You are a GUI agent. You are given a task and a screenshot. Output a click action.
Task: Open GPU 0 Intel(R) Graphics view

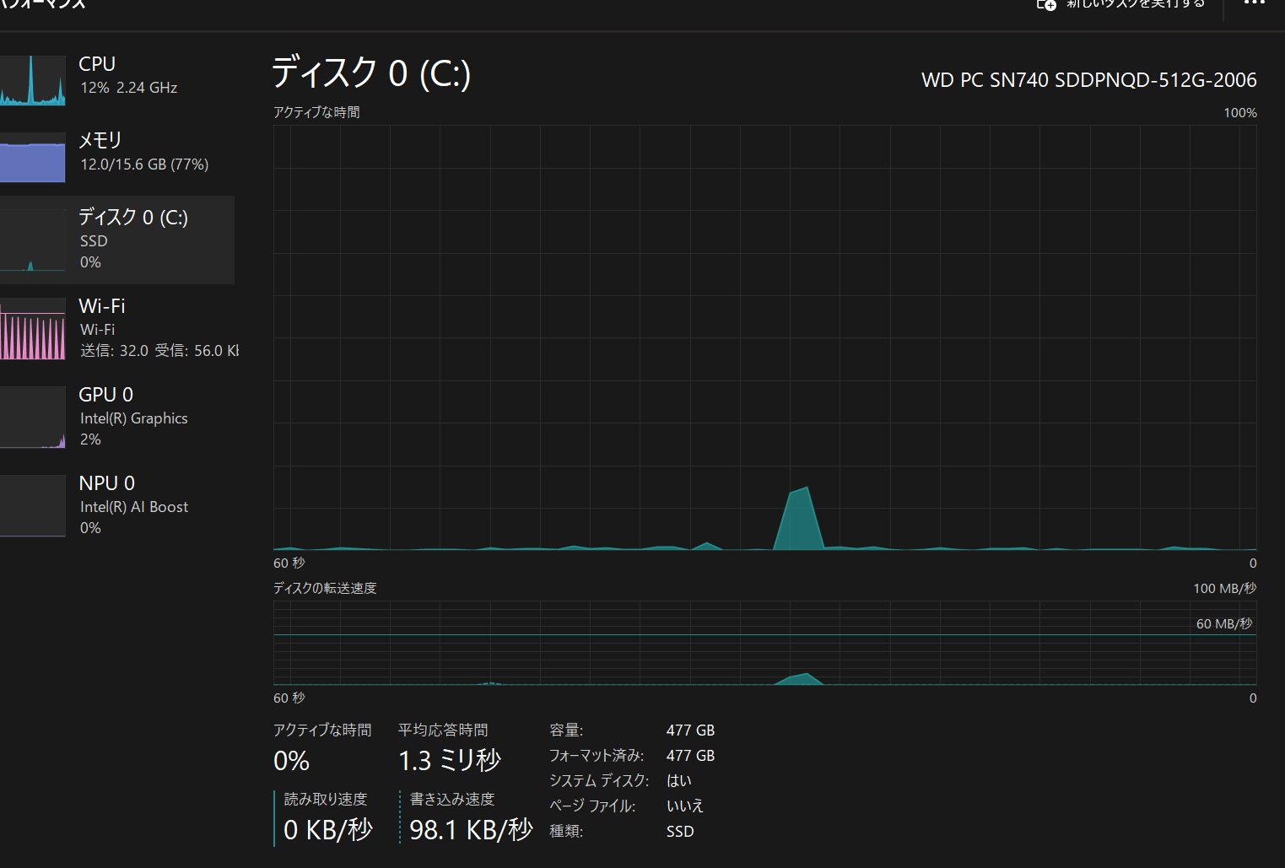(x=117, y=417)
